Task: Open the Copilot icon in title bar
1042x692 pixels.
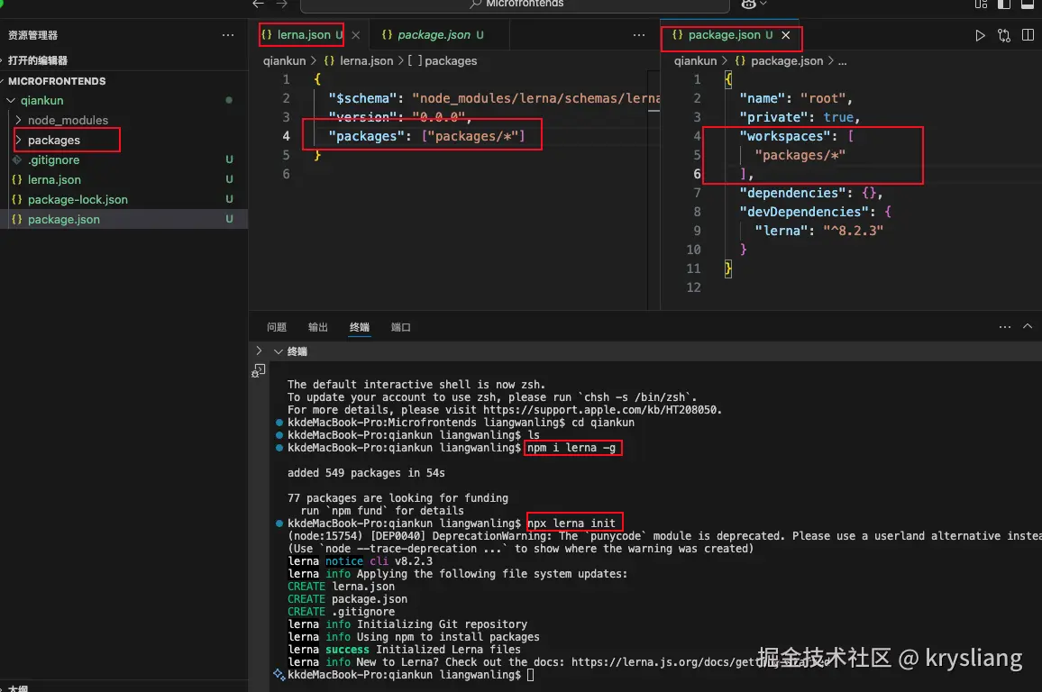Action: [x=748, y=4]
